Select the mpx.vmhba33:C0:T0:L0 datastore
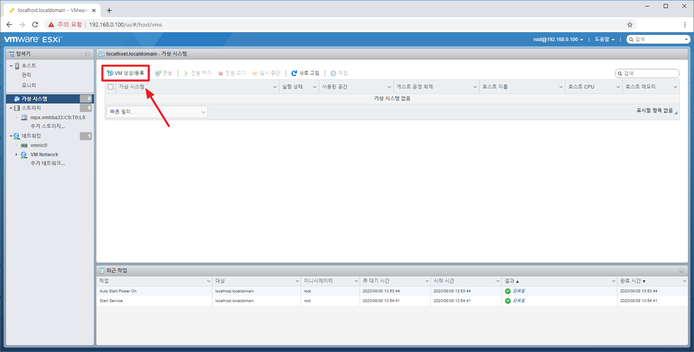Screen dimensions: 694x352 (58, 118)
